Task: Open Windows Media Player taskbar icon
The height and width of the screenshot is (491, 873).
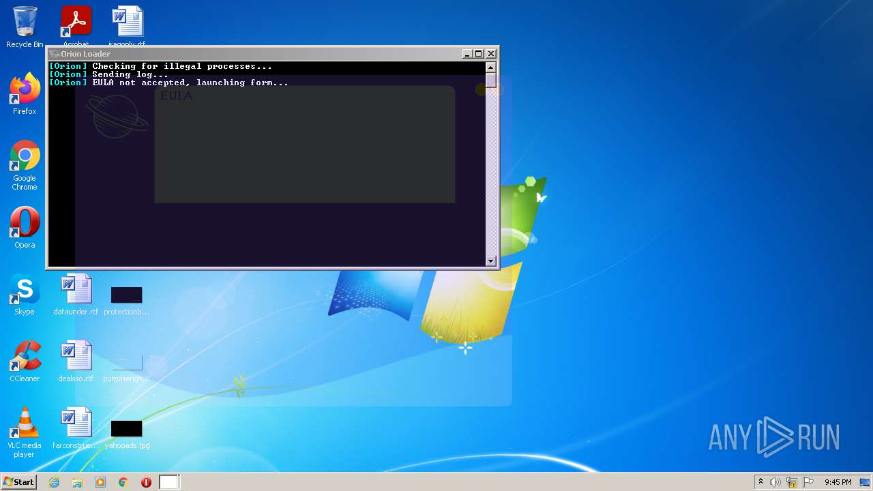Action: tap(100, 482)
